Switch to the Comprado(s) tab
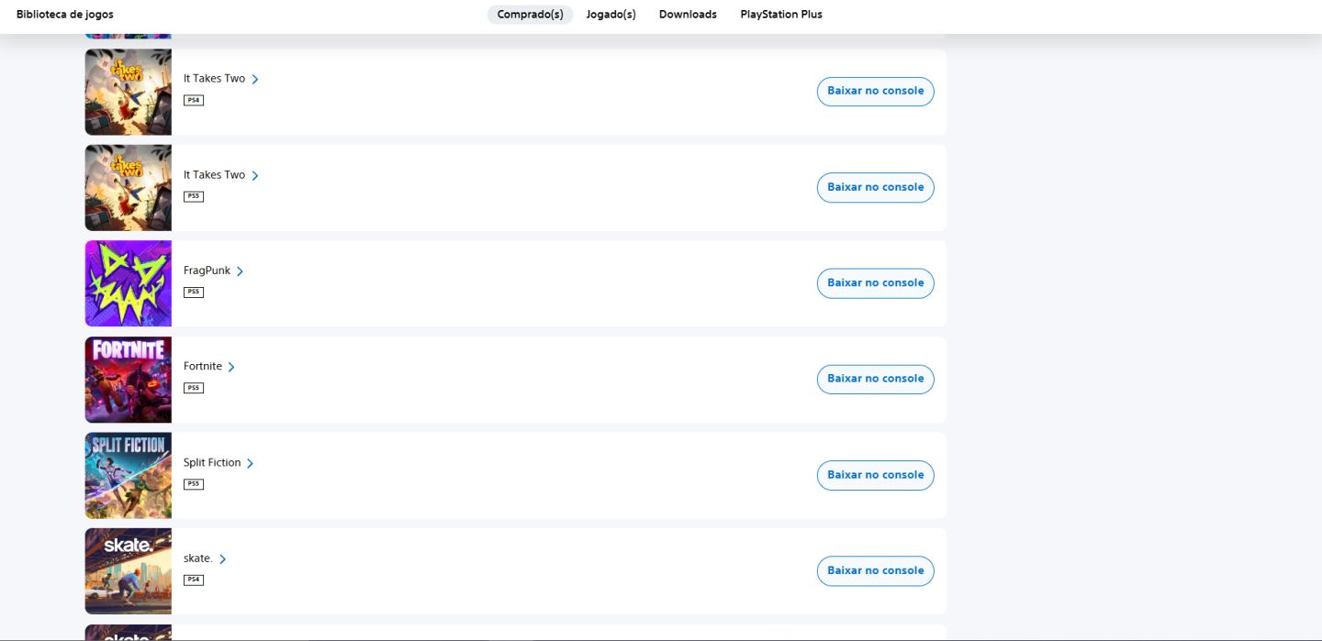1322x641 pixels. coord(530,15)
